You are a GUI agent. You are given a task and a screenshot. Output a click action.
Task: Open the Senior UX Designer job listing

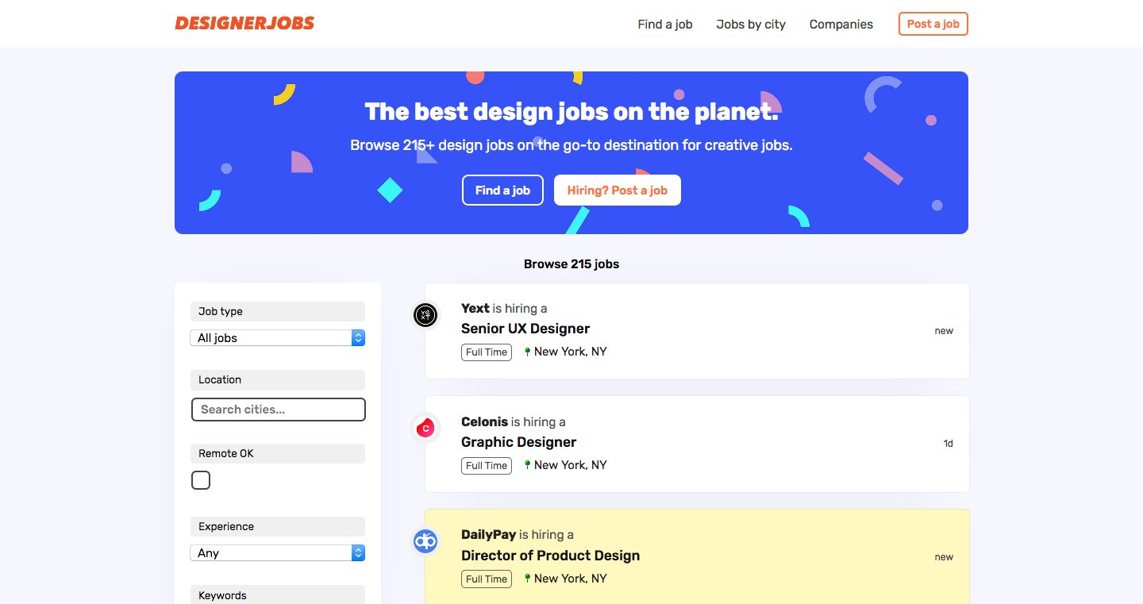pos(525,329)
